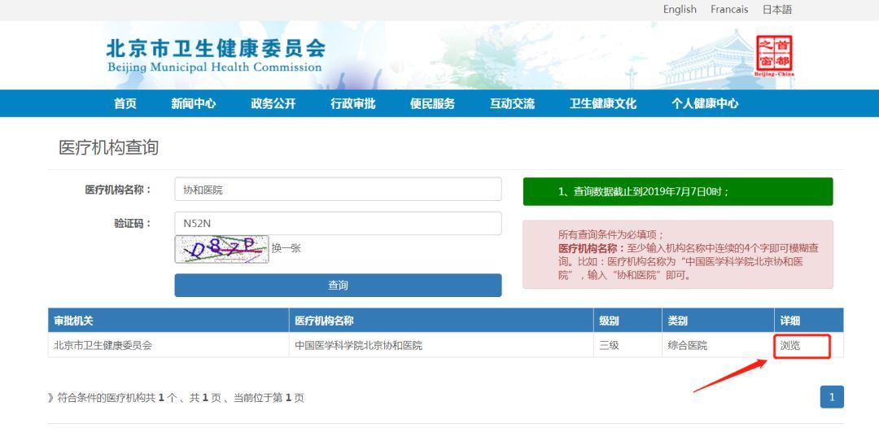Go to 政务公开 section
The width and height of the screenshot is (879, 428).
tap(273, 103)
